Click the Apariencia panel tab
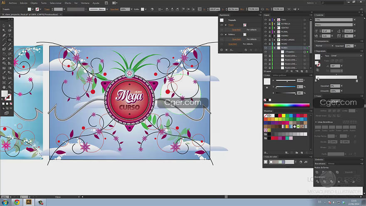The image size is (366, 206). [x=224, y=15]
